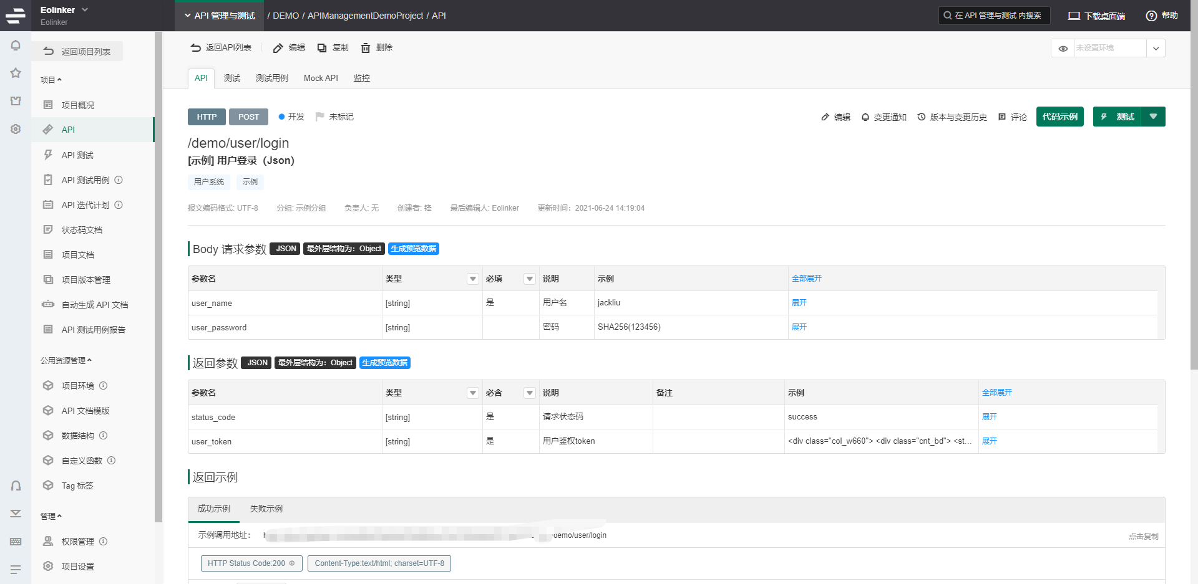The width and height of the screenshot is (1198, 584).
Task: Collapse the 项目 sidebar section
Action: coord(51,80)
